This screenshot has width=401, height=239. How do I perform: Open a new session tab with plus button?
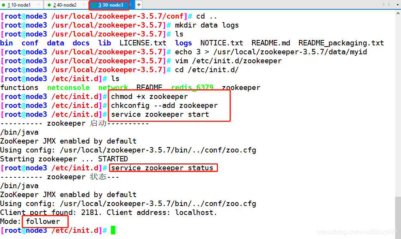point(138,5)
